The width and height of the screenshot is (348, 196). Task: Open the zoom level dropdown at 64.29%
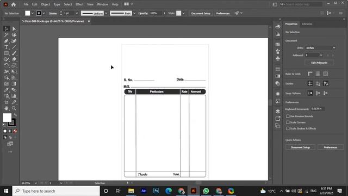tap(36, 183)
